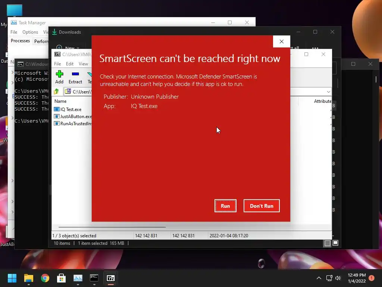The width and height of the screenshot is (382, 287).
Task: Click the Run button in SmartScreen dialog
Action: pyautogui.click(x=225, y=206)
